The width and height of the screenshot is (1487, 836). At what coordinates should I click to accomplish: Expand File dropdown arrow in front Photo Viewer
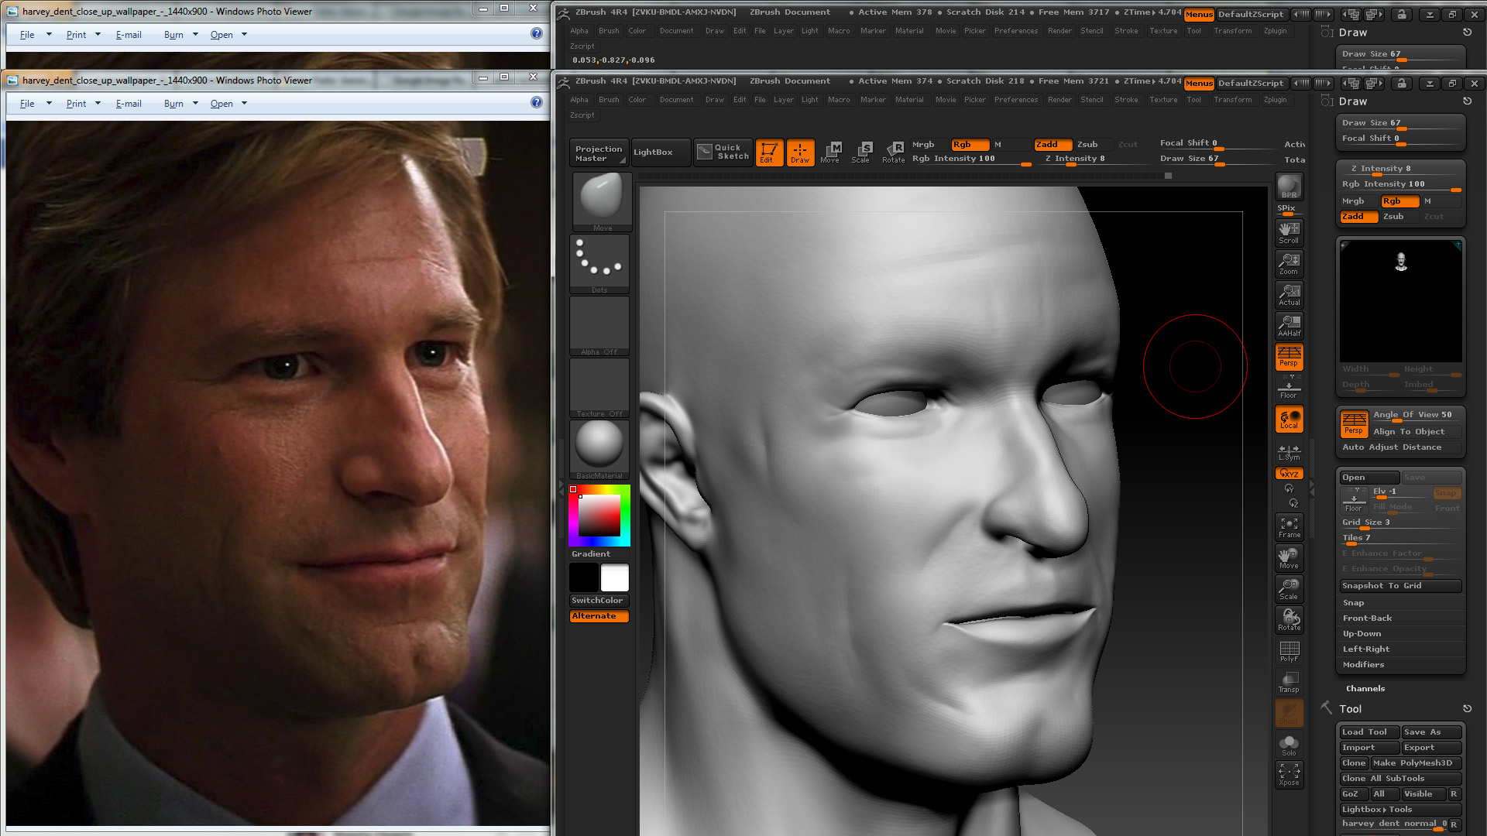49,103
